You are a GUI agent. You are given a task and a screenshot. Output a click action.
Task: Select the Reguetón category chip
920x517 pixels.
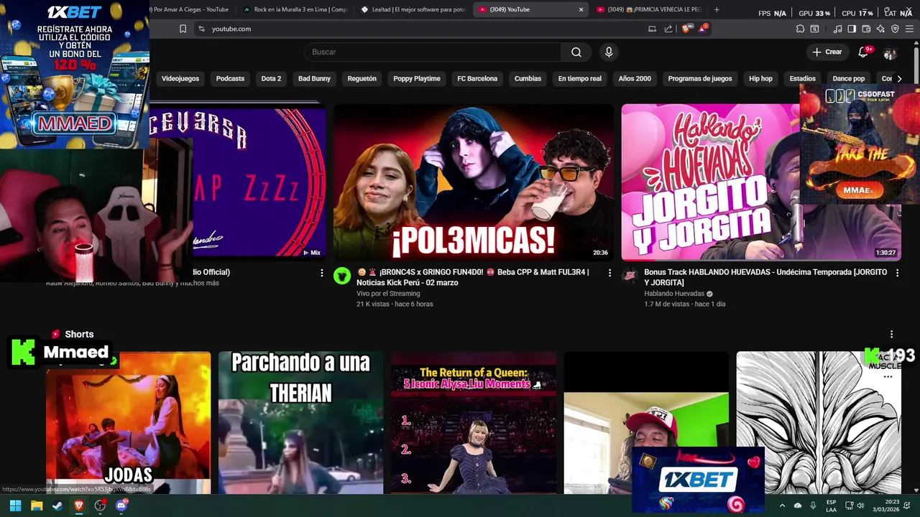[362, 78]
